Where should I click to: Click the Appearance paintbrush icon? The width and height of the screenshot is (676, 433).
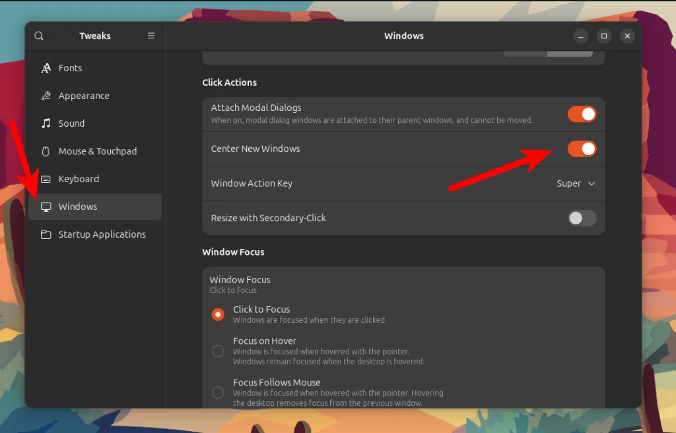[46, 96]
